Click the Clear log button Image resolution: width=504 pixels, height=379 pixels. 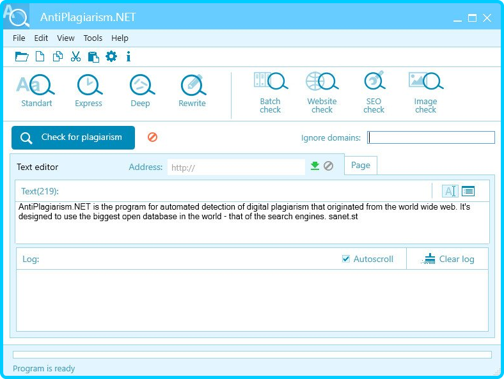click(x=448, y=259)
